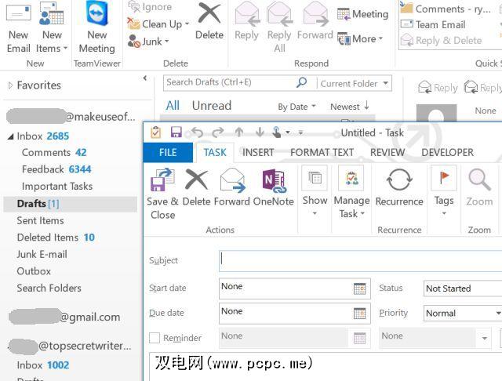Open the More respond options dropdown

point(360,38)
